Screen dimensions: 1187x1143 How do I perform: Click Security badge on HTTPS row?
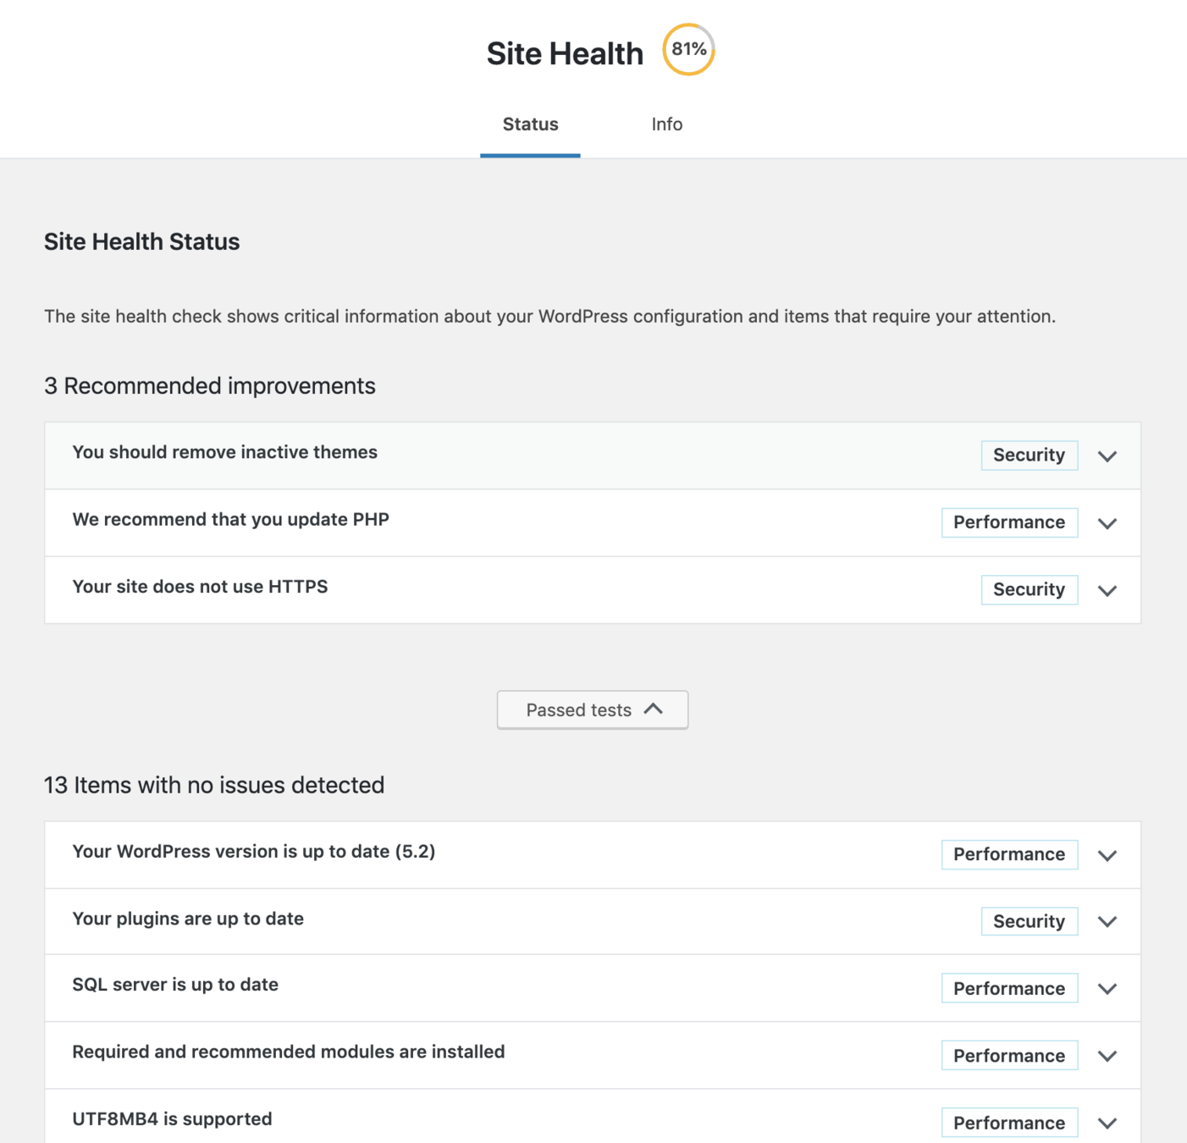pos(1029,589)
